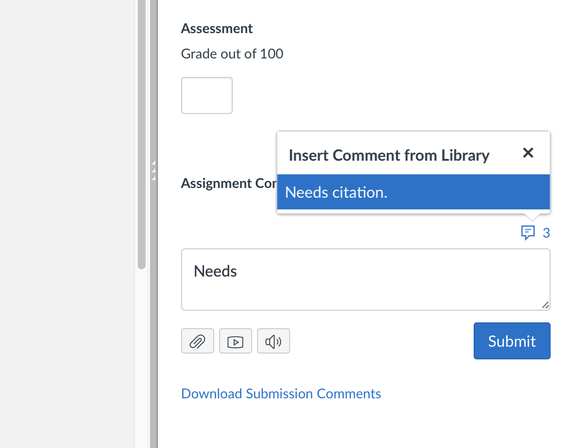This screenshot has width=573, height=448.
Task: Click the comment text area containing "Needs"
Action: [365, 280]
